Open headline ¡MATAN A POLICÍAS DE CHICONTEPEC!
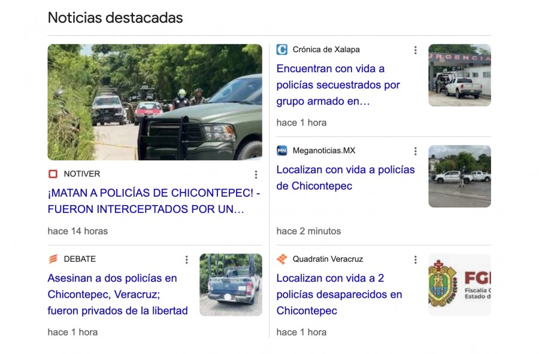The image size is (539, 354). (154, 201)
